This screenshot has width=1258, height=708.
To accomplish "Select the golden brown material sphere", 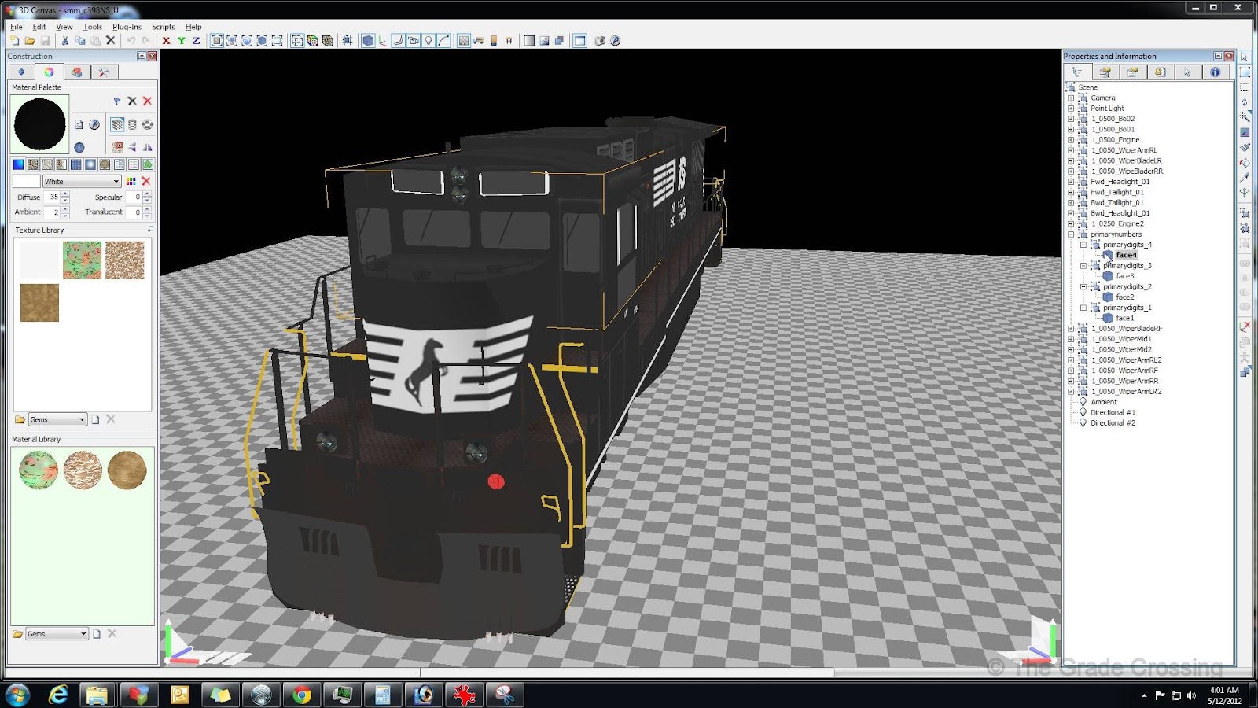I will coord(127,470).
